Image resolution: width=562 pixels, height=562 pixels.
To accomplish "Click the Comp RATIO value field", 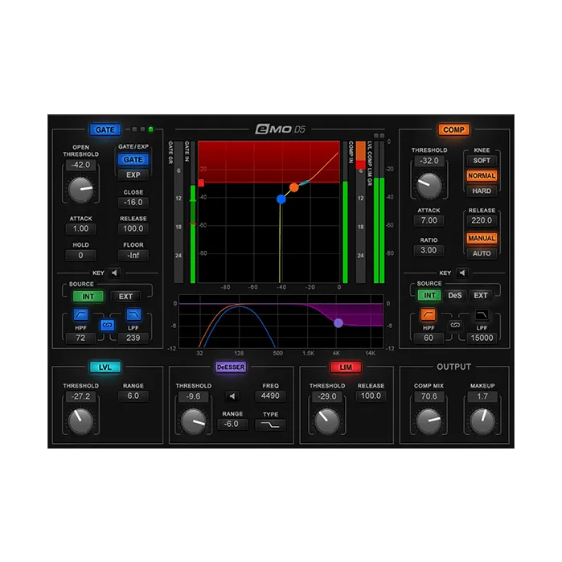I will (x=429, y=250).
